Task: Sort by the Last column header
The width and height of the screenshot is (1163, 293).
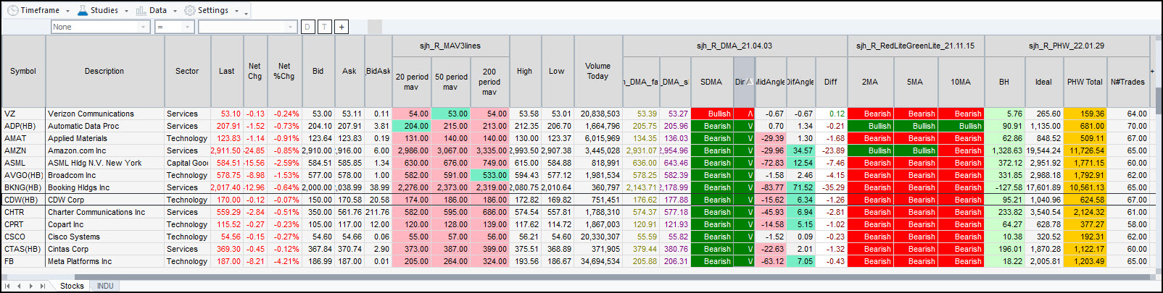Action: click(227, 71)
